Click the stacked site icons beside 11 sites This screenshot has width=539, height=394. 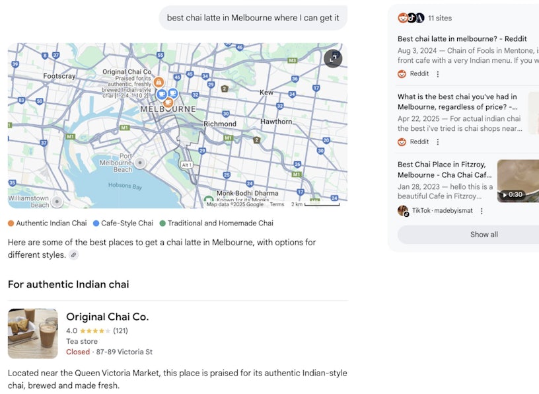tap(410, 18)
